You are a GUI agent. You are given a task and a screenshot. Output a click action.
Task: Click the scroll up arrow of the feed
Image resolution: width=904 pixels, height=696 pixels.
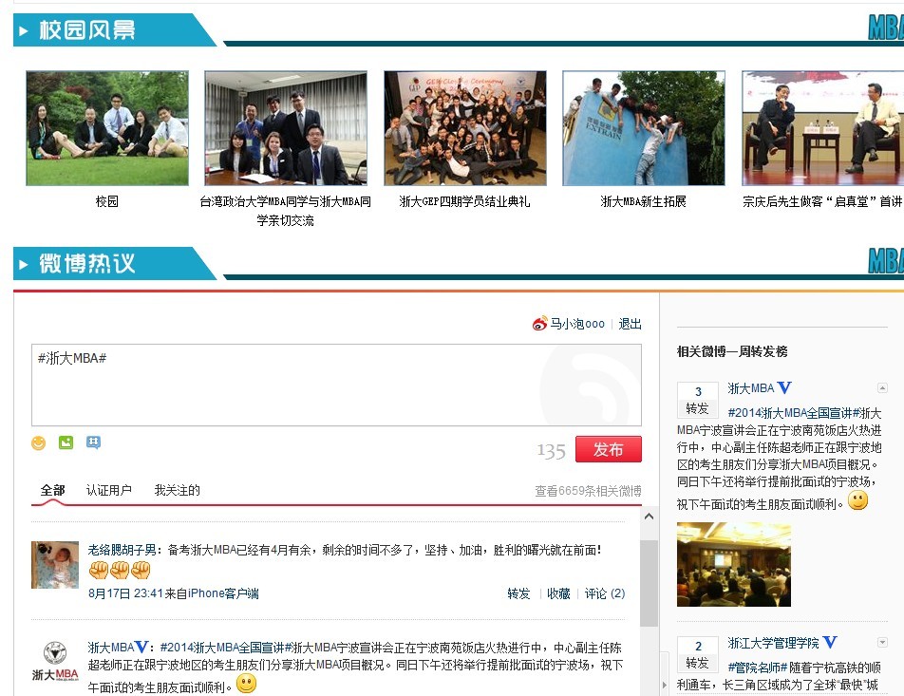(x=649, y=517)
